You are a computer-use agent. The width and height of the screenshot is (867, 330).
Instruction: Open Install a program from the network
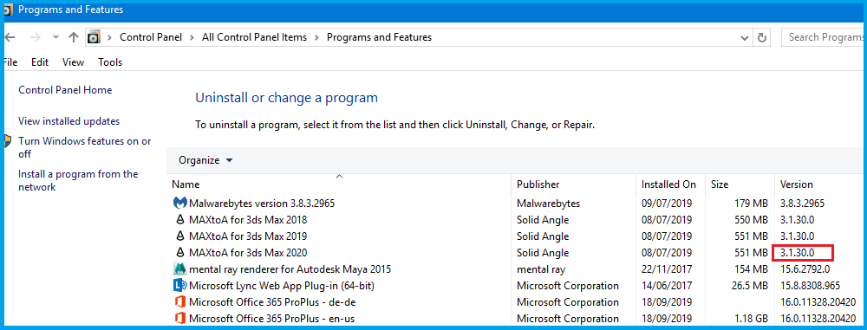pyautogui.click(x=78, y=181)
